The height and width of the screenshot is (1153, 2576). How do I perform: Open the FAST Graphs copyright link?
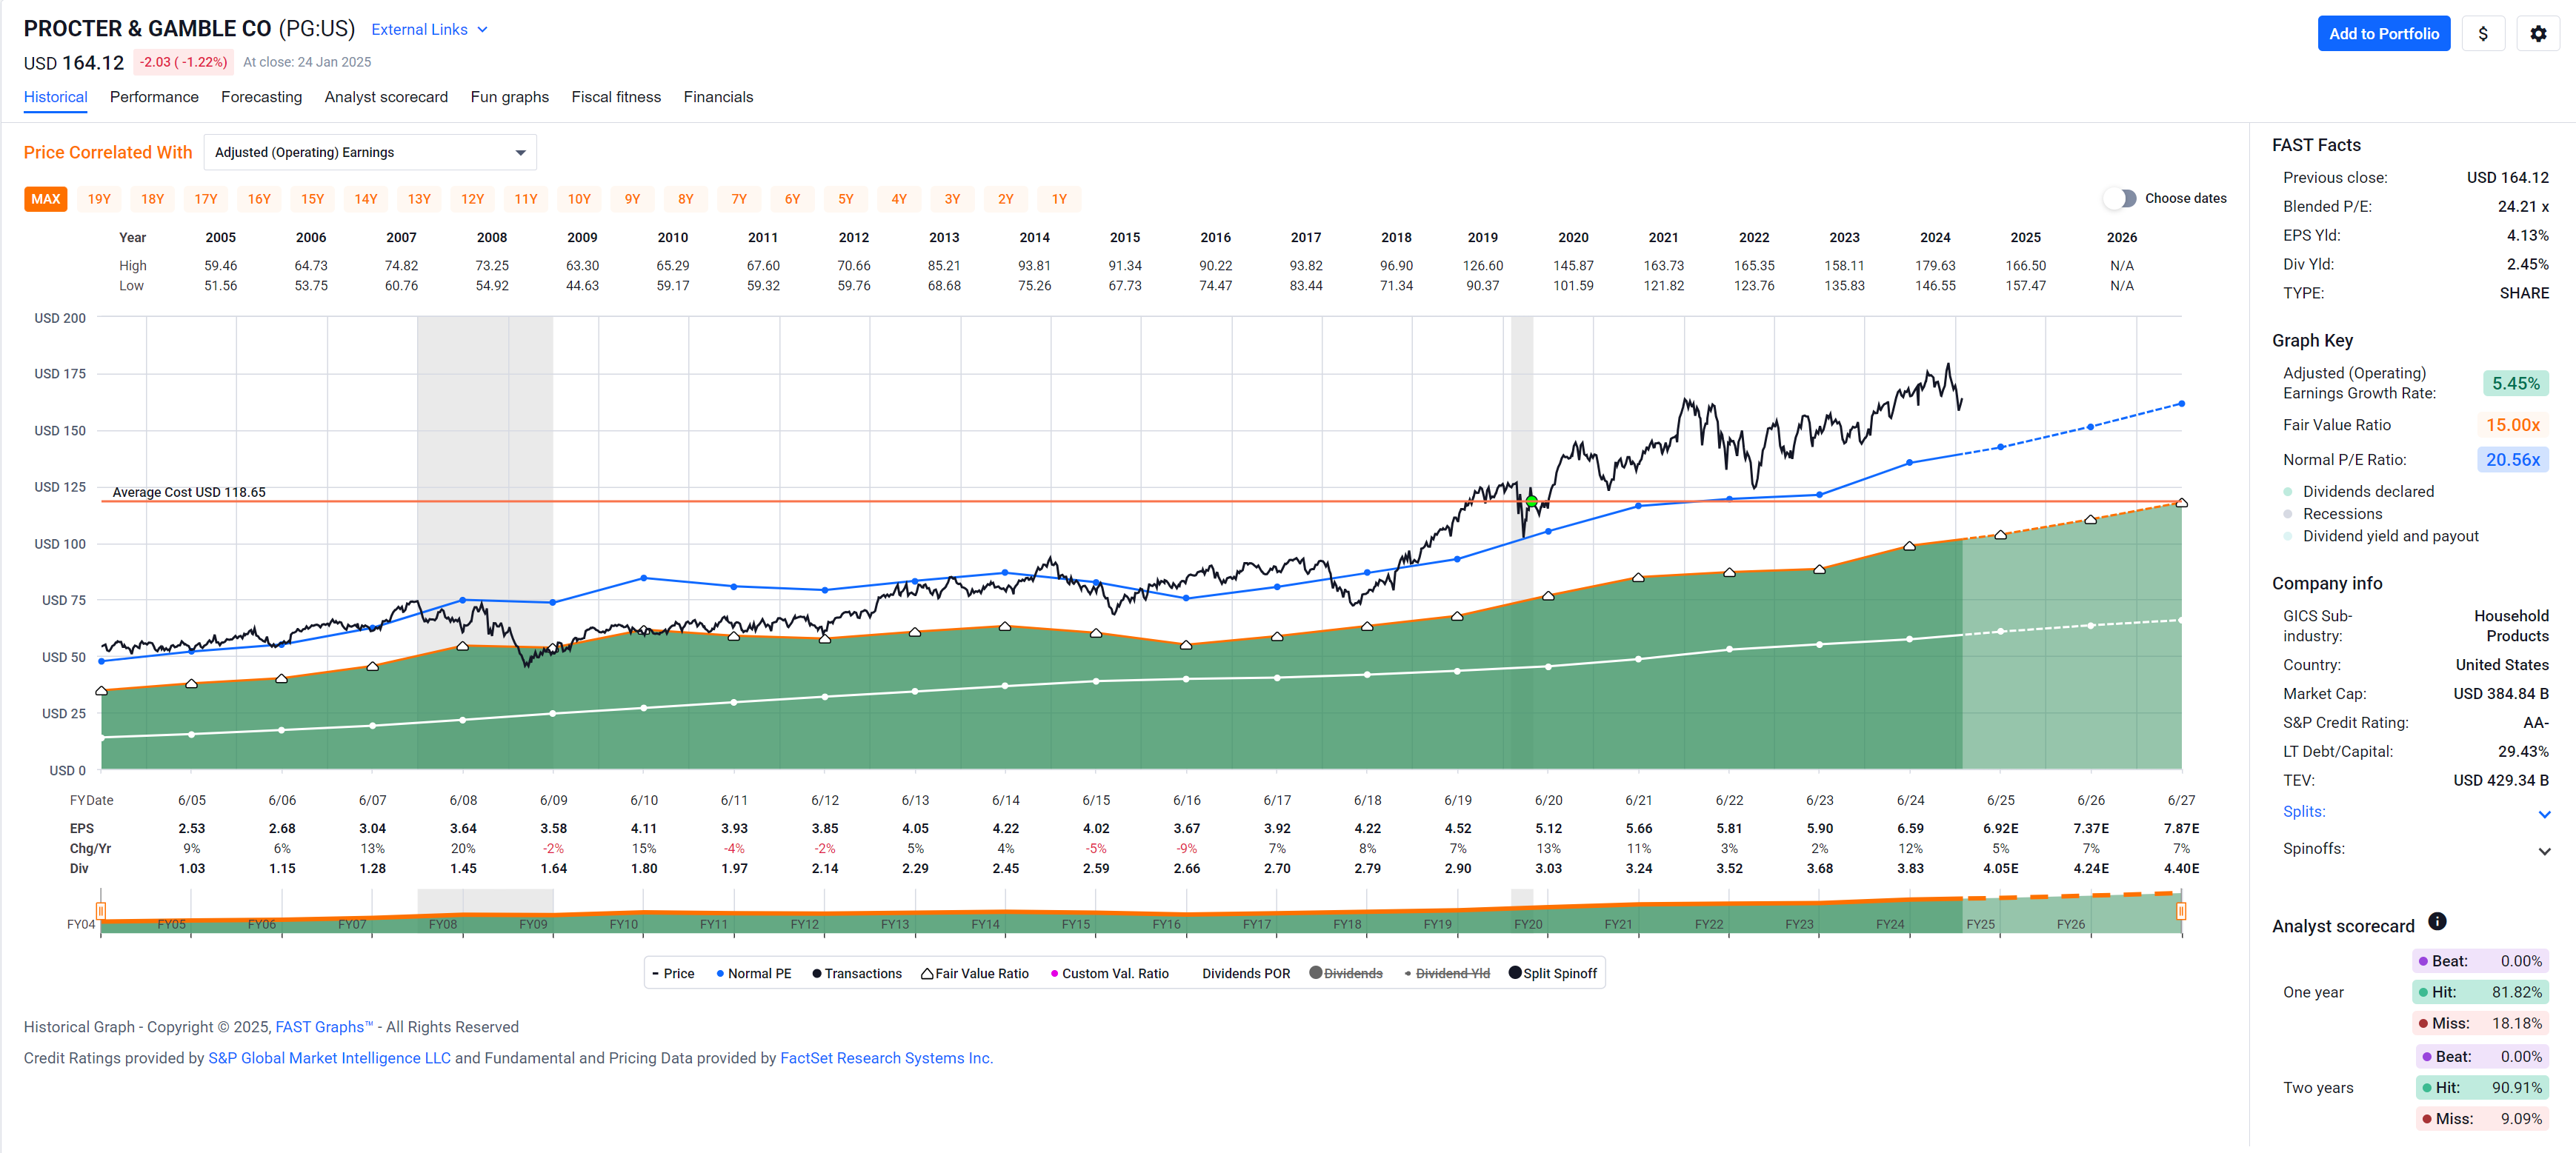323,1027
